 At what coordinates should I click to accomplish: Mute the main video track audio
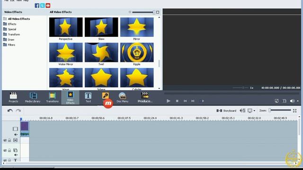(16, 135)
